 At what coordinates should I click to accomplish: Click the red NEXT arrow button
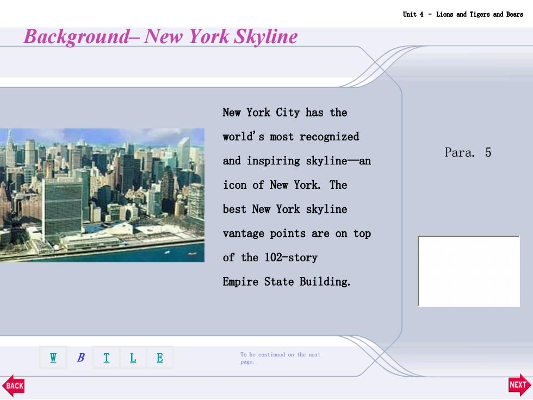[x=520, y=385]
